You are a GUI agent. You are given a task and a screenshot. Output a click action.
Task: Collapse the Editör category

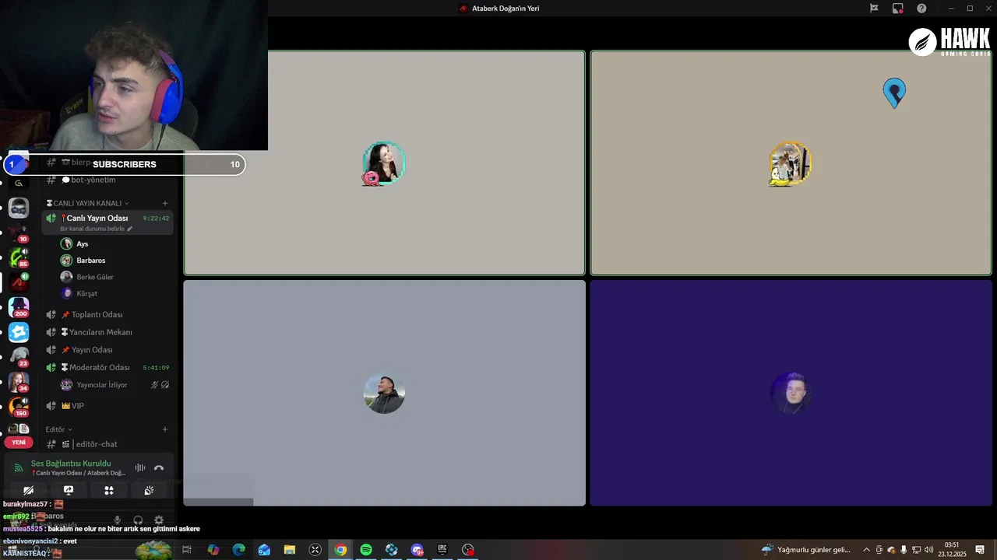tap(58, 429)
